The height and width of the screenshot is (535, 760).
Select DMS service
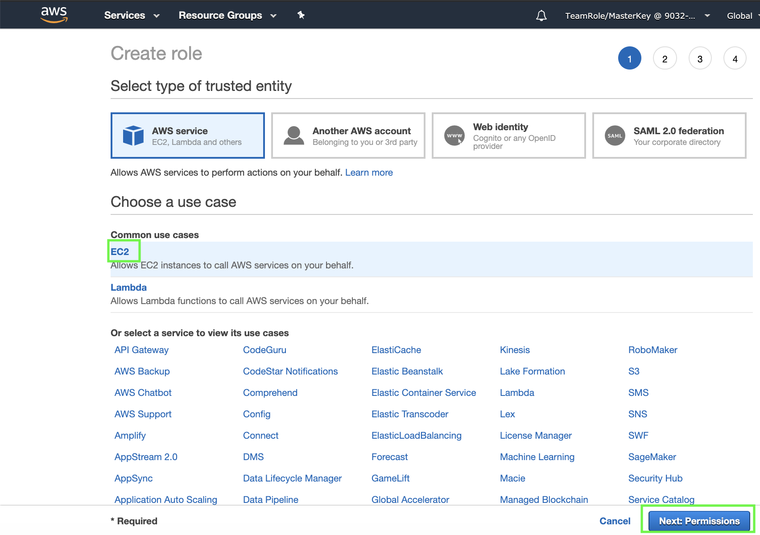[253, 457]
